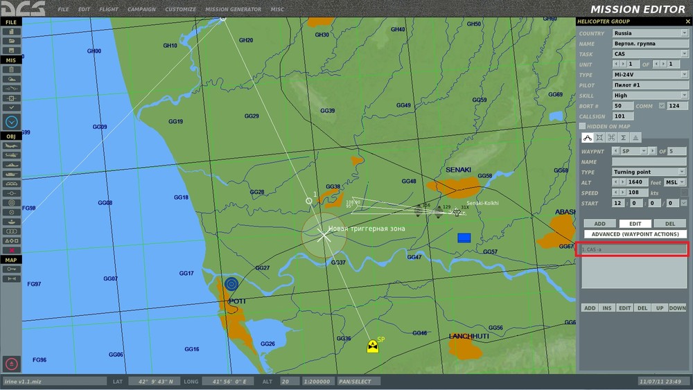693x390 pixels.
Task: Select the bullseye concentric rings tool
Action: pyautogui.click(x=12, y=203)
